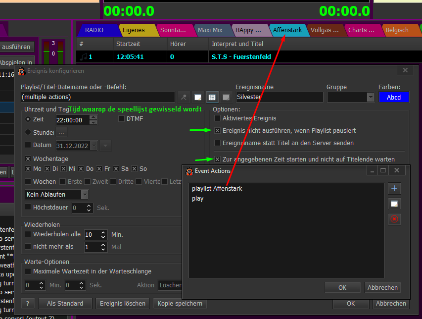Image resolution: width=422 pixels, height=319 pixels.
Task: Click the Interpret und Titel column header
Action: tap(315, 44)
